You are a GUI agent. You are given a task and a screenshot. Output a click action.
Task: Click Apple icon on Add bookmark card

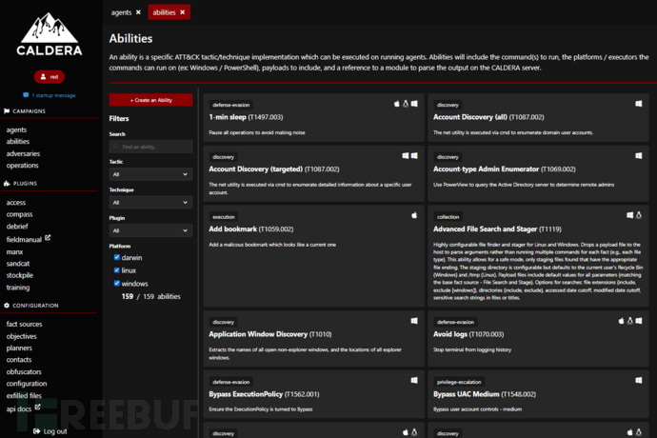point(414,215)
